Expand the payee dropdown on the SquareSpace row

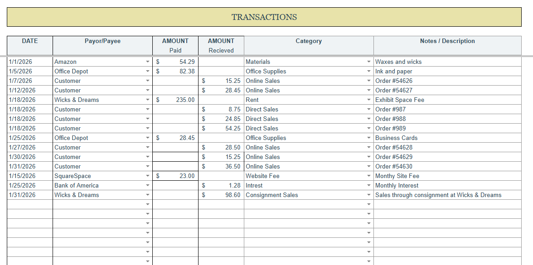coord(148,176)
